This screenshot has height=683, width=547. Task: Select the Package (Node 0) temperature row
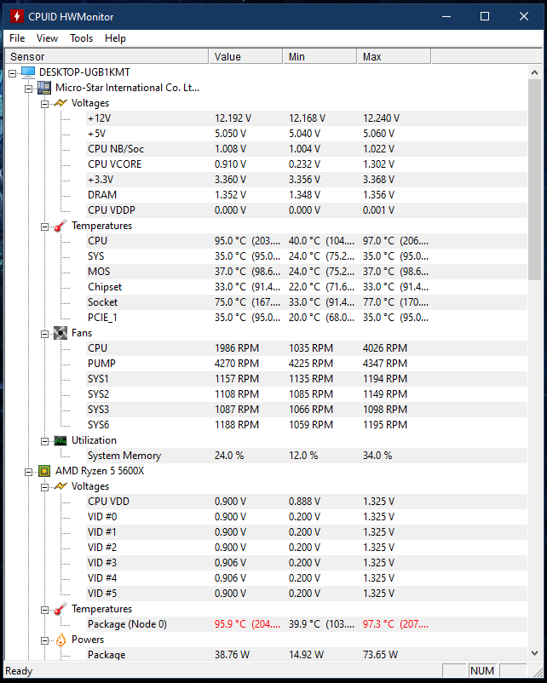click(307, 624)
